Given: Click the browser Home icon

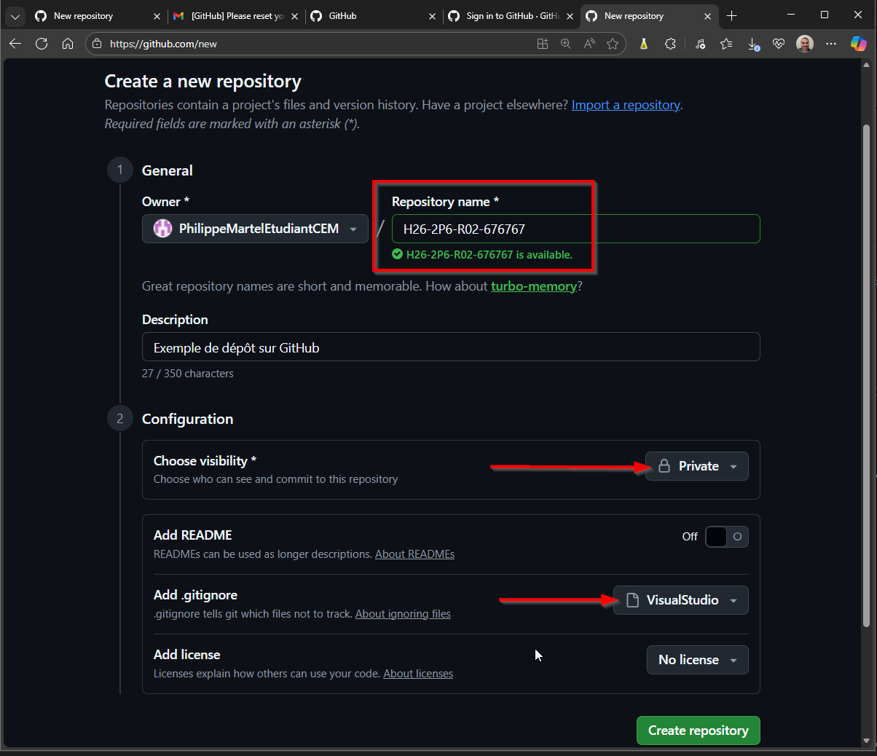Looking at the screenshot, I should tap(68, 44).
